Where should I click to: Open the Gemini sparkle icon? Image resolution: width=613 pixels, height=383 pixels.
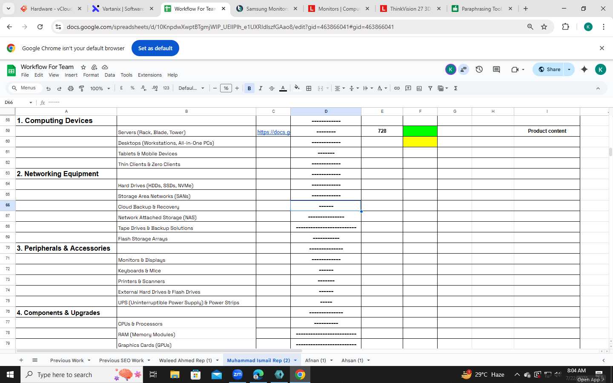[x=584, y=69]
